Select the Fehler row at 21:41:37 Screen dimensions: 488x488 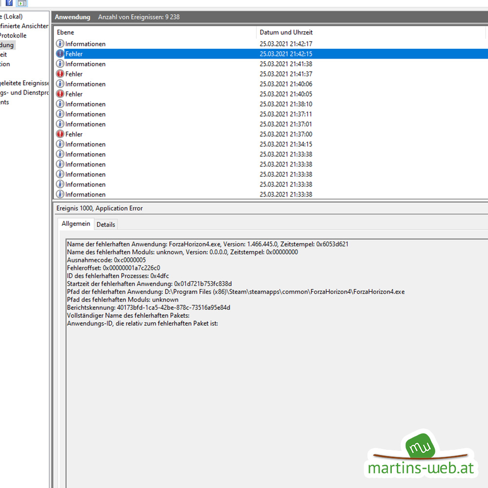[271, 74]
